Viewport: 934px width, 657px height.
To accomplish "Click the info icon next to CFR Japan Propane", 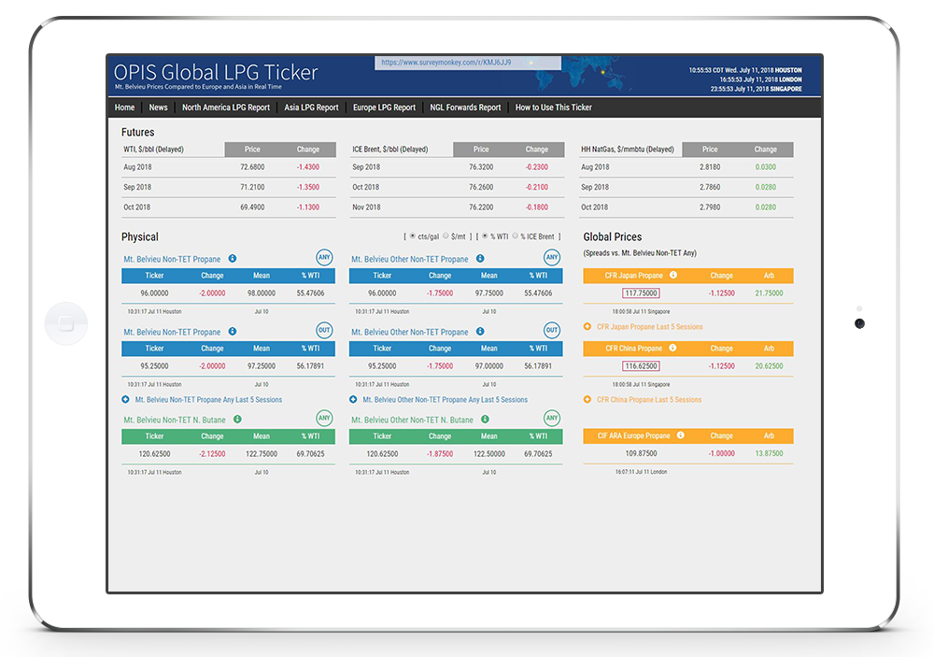I will [x=673, y=275].
